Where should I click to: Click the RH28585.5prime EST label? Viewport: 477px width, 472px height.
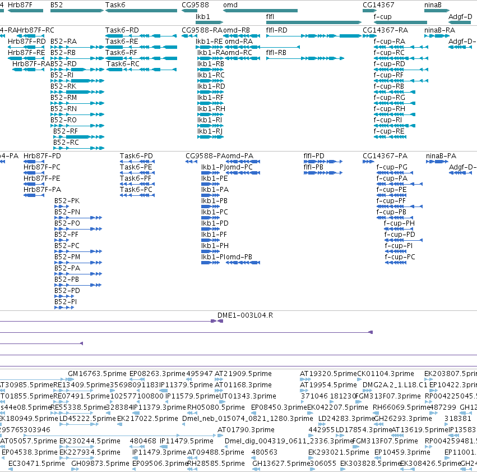216,464
